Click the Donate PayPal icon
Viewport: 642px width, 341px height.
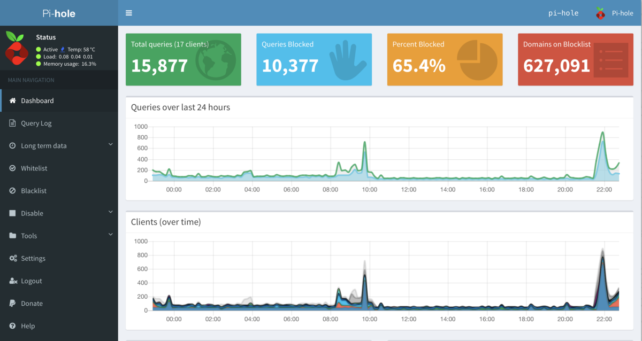12,303
